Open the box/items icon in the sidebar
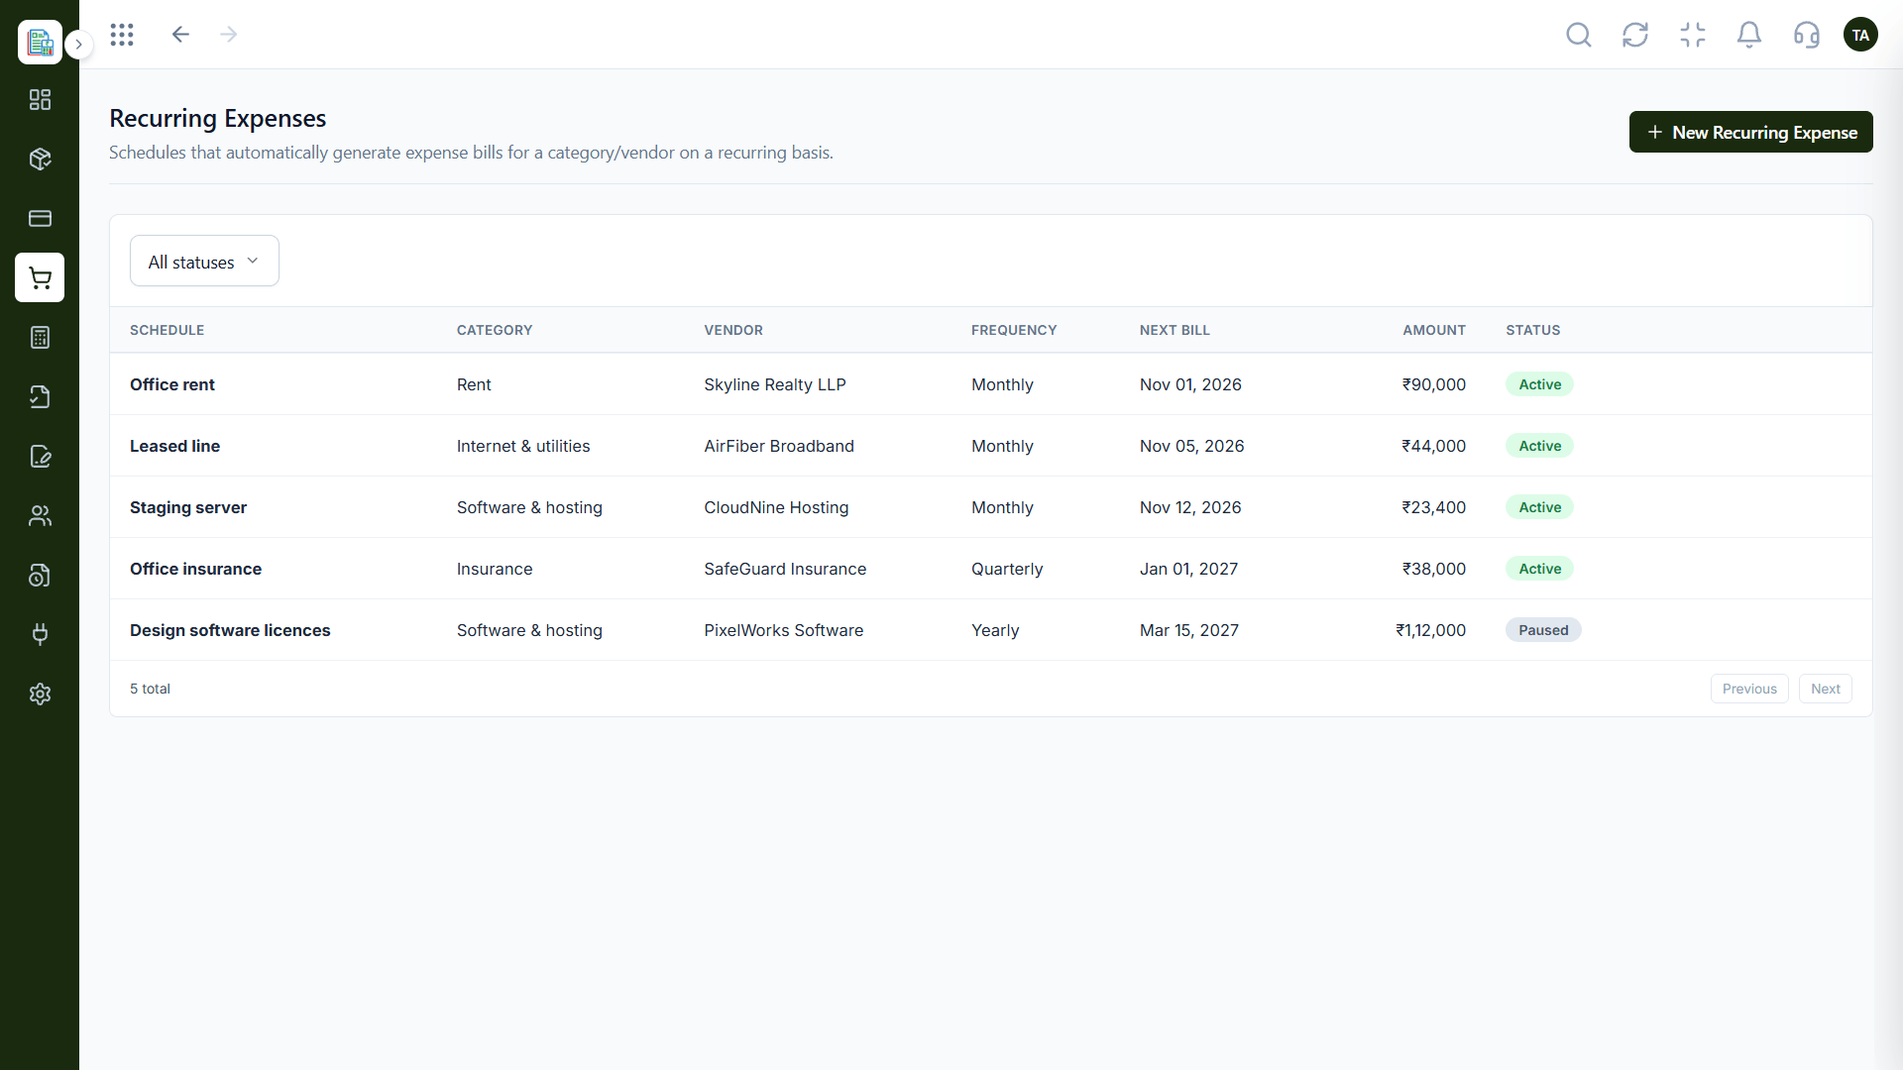This screenshot has width=1903, height=1070. (40, 159)
